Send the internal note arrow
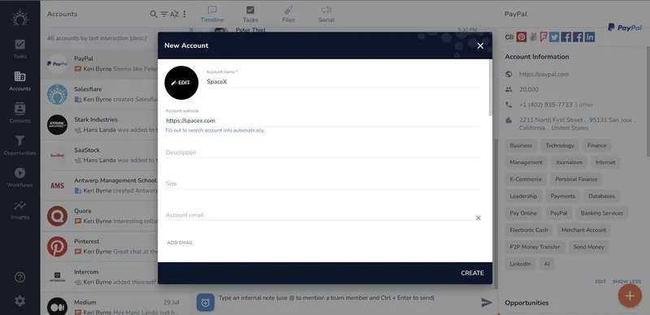Screen dimensions: 650x315 click(486, 303)
